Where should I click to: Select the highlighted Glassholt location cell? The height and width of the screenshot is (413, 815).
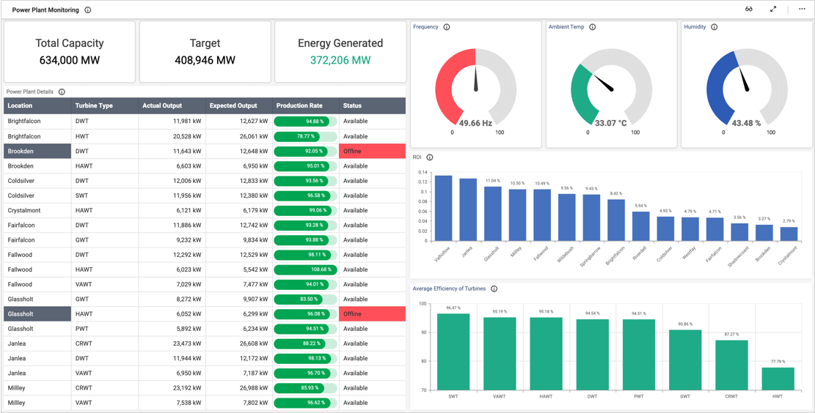click(37, 314)
